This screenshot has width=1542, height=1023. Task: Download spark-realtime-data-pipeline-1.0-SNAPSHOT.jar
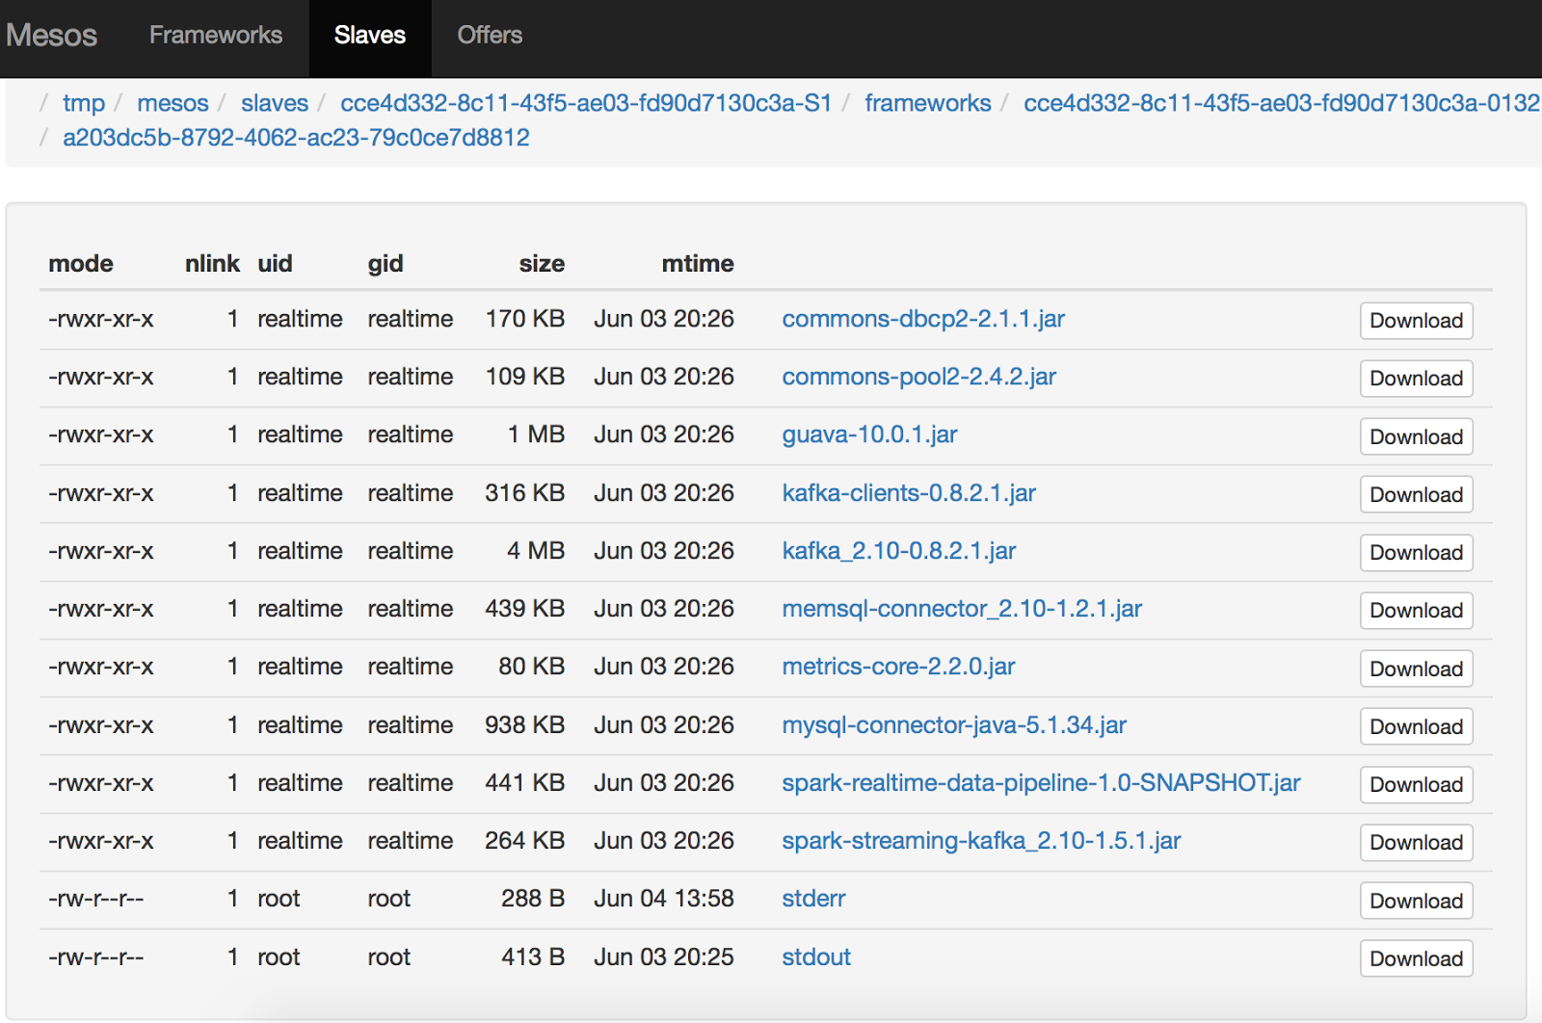[x=1415, y=784]
